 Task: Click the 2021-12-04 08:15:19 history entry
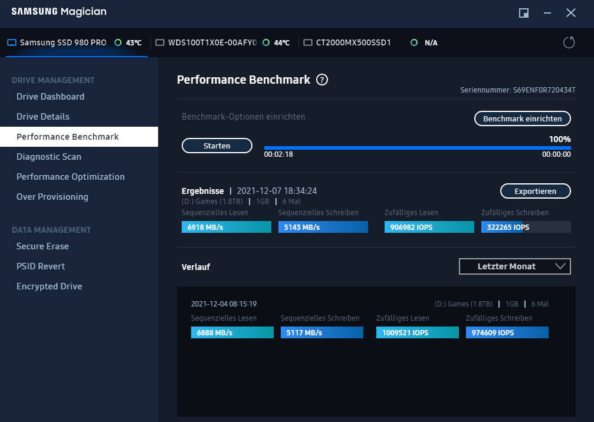[224, 304]
